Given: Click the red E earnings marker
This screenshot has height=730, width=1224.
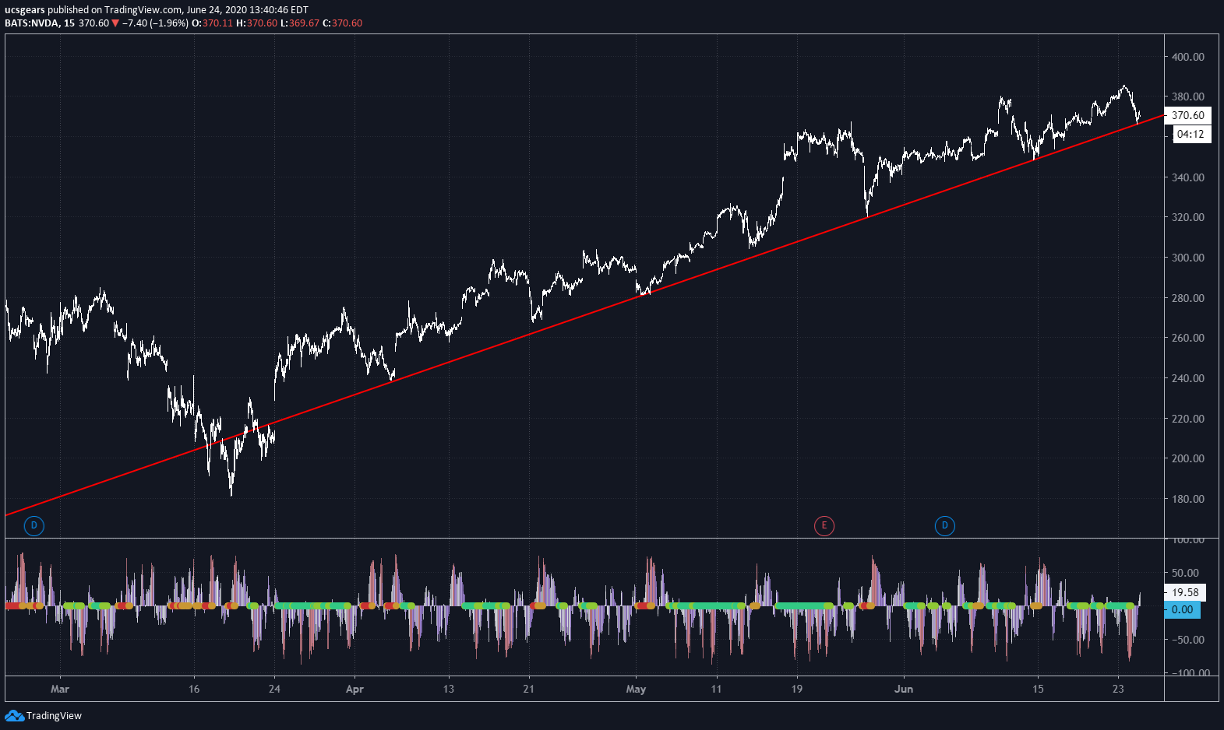Looking at the screenshot, I should click(x=824, y=525).
